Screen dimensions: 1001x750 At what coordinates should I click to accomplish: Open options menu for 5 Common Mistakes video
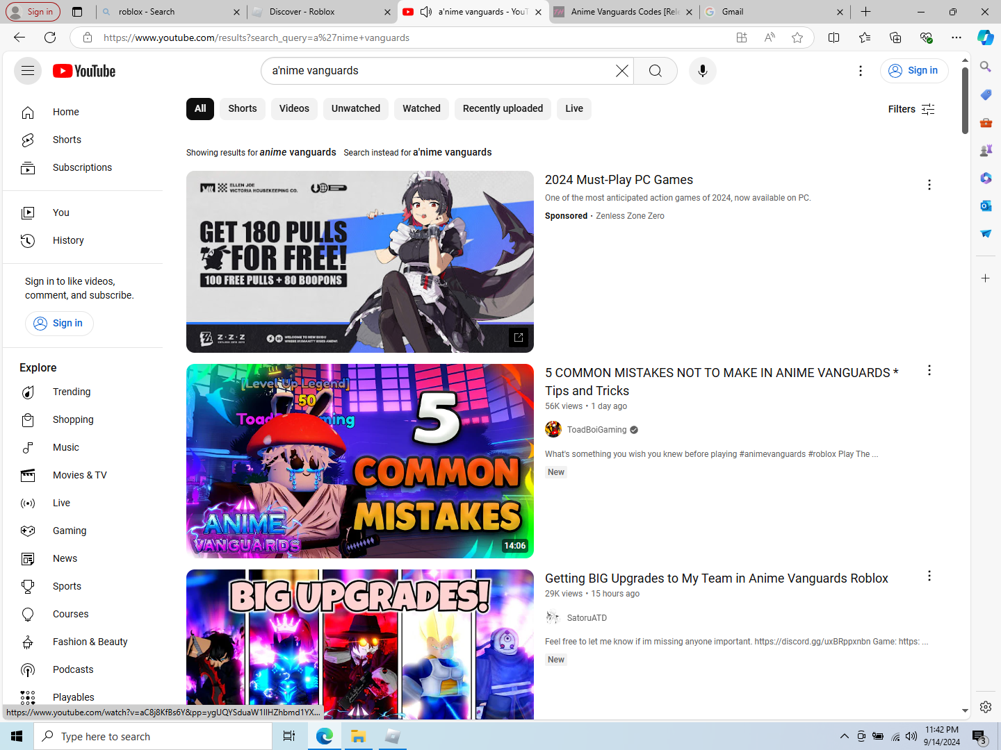929,370
